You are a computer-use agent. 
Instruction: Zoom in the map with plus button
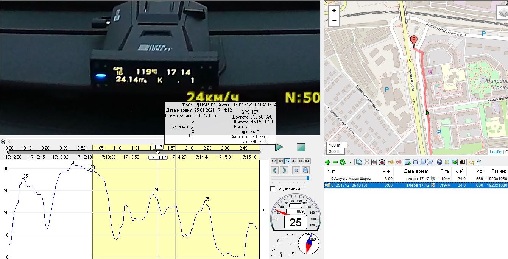coord(334,11)
